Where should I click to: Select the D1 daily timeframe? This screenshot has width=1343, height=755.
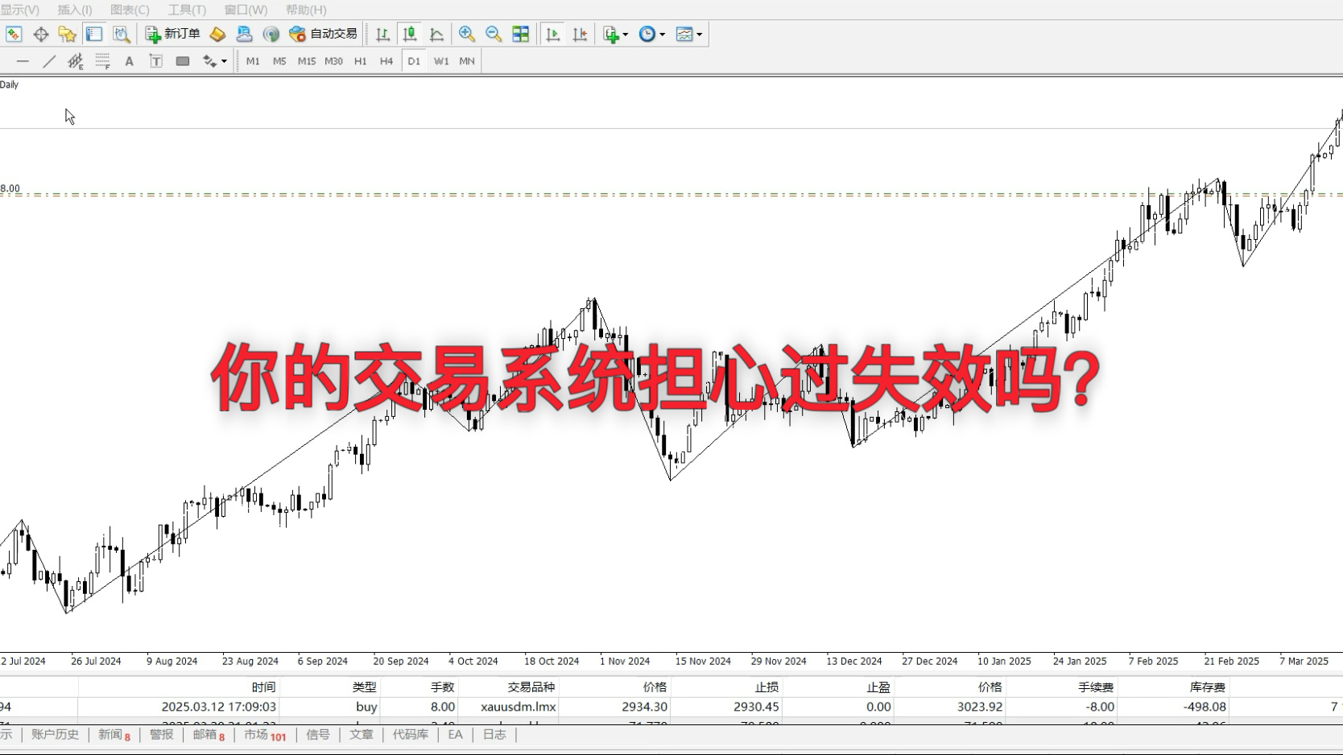(x=414, y=61)
